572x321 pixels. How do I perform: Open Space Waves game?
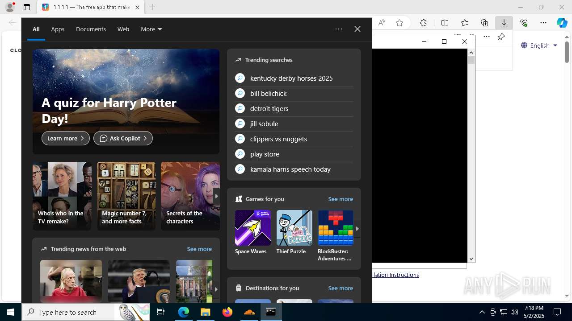[x=252, y=232]
